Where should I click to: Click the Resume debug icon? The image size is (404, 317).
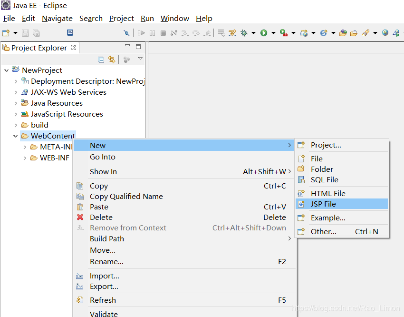coord(141,33)
